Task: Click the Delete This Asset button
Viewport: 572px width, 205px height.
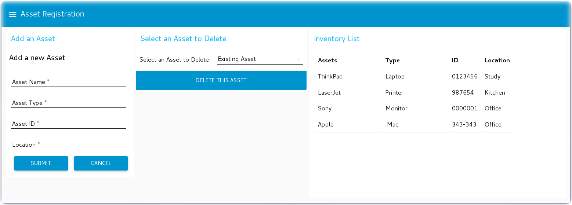Action: point(221,80)
